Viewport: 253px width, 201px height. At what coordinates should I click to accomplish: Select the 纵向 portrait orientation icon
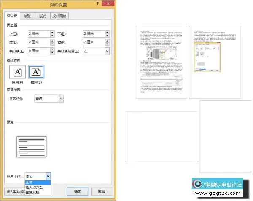point(17,72)
